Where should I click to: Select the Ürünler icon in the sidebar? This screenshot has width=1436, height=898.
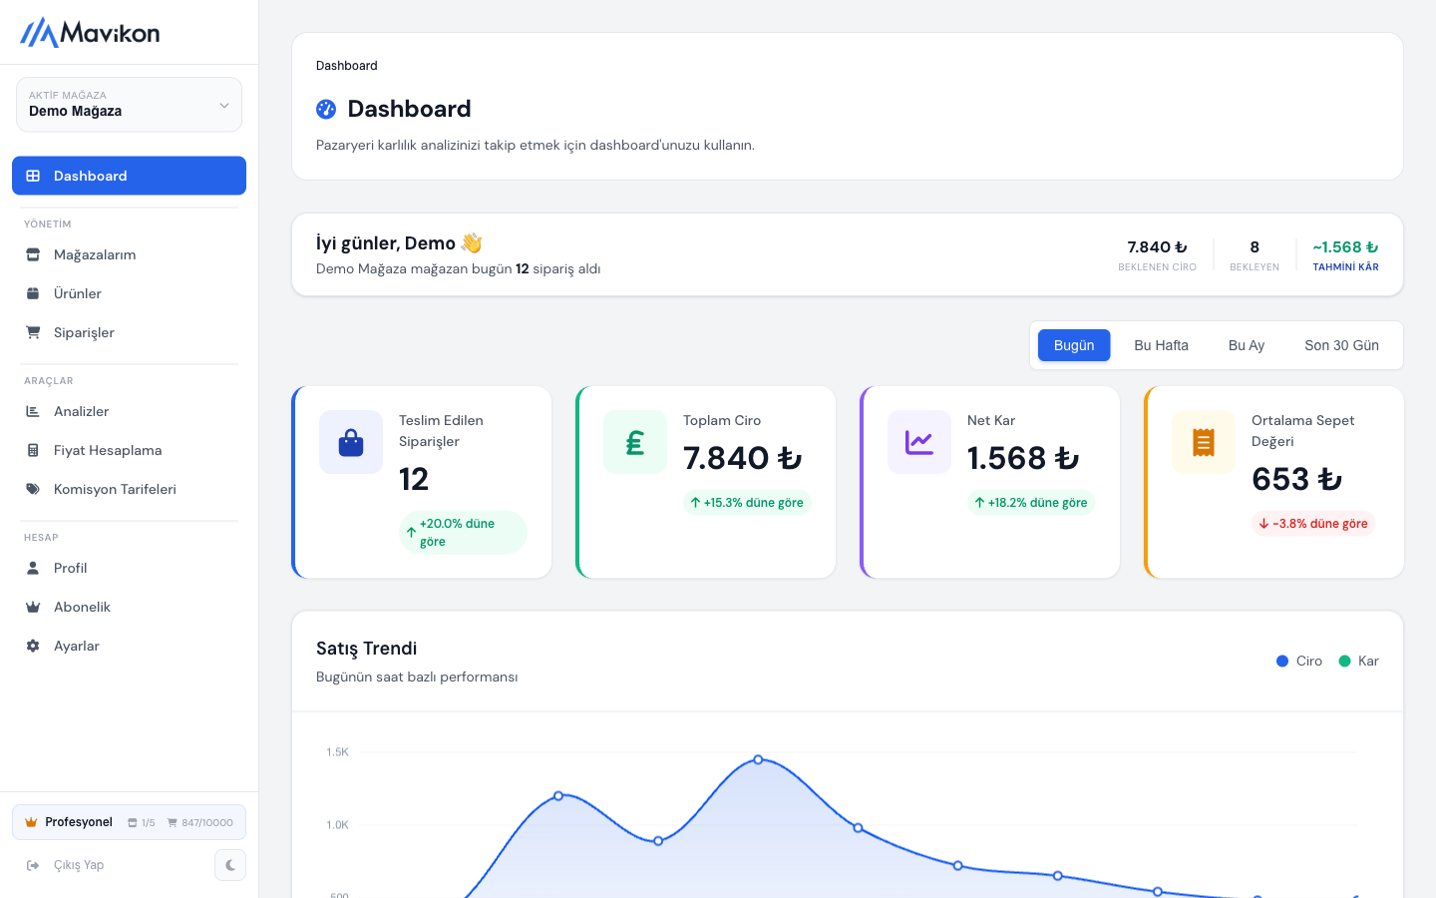tap(34, 293)
